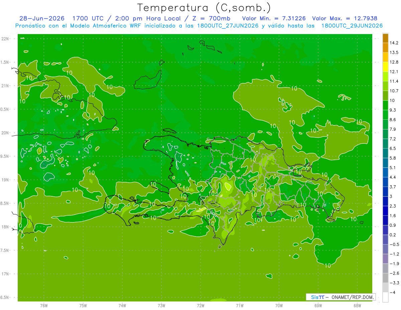Image resolution: width=401 pixels, height=310 pixels.
Task: Click legend value "12.8"
Action: 394,62
